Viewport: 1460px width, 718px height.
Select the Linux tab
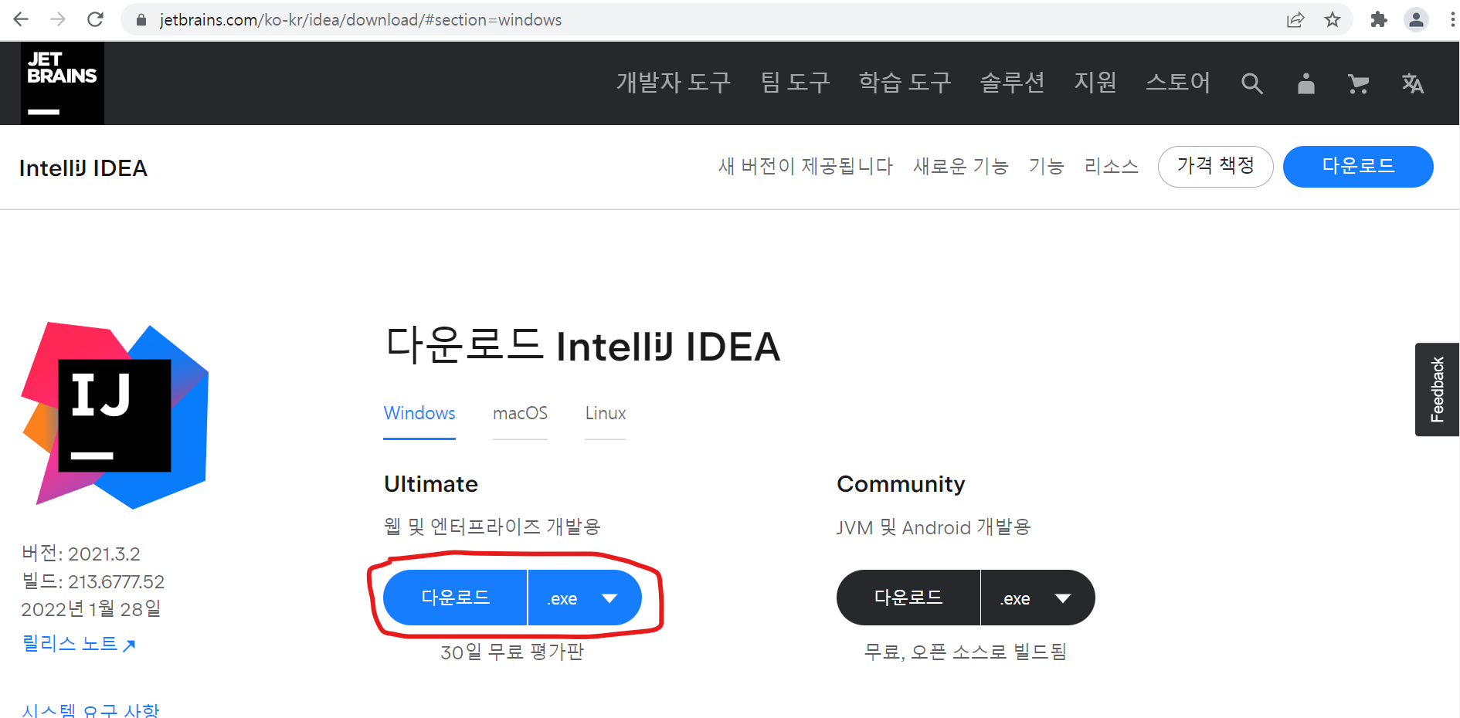(x=605, y=414)
